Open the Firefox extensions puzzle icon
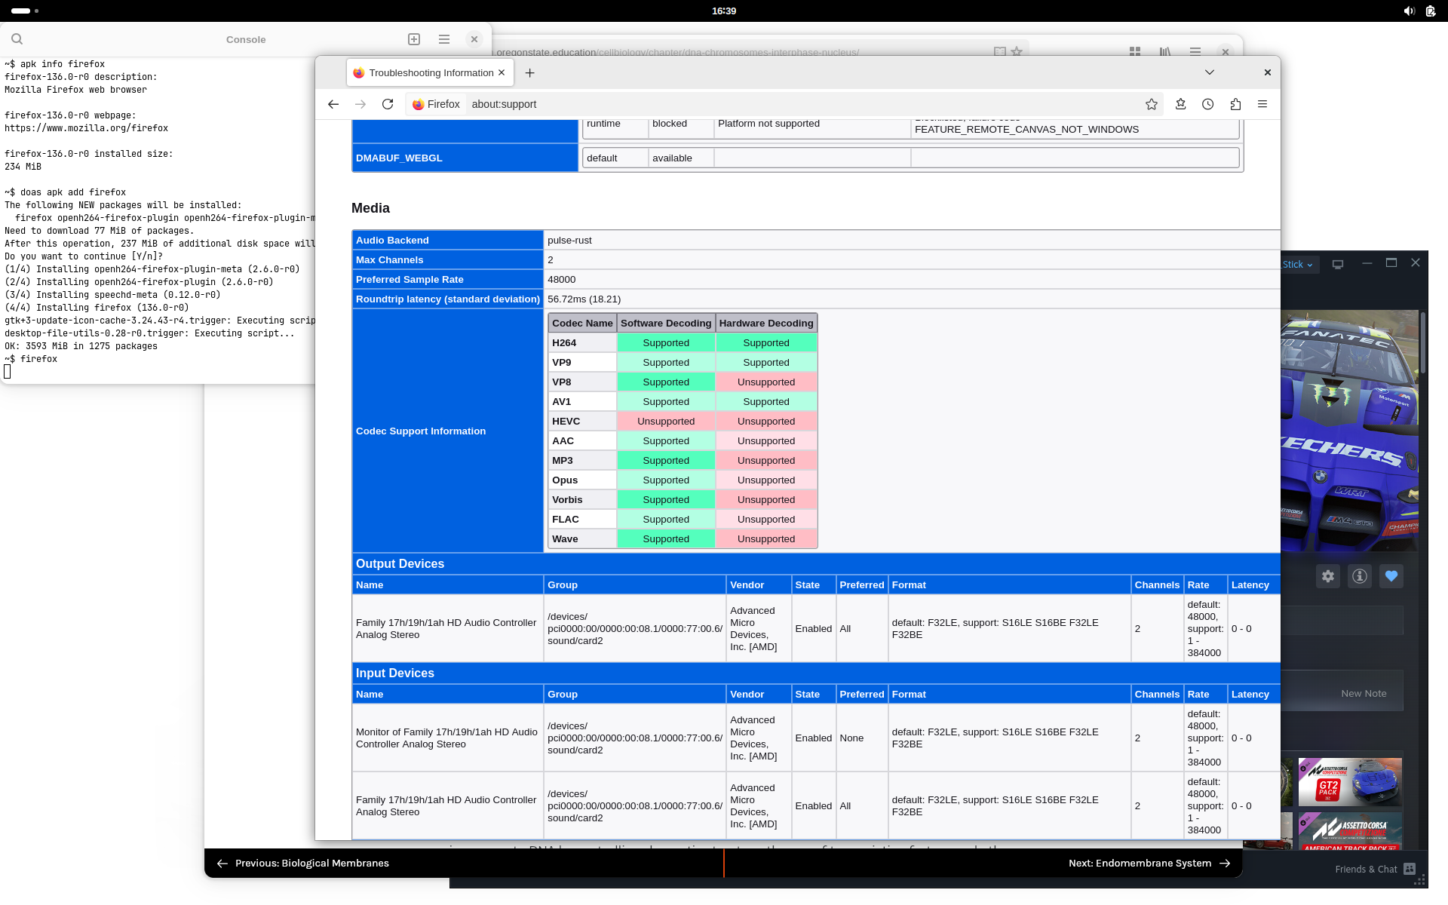The image size is (1448, 905). point(1235,104)
